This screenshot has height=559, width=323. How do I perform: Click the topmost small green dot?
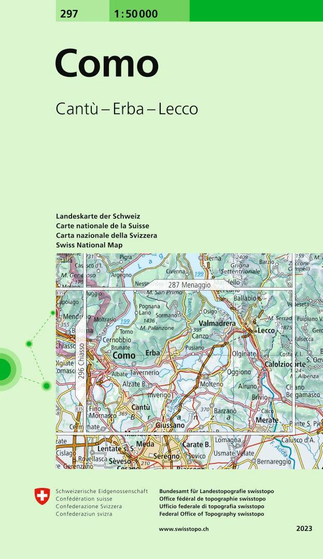point(52,313)
